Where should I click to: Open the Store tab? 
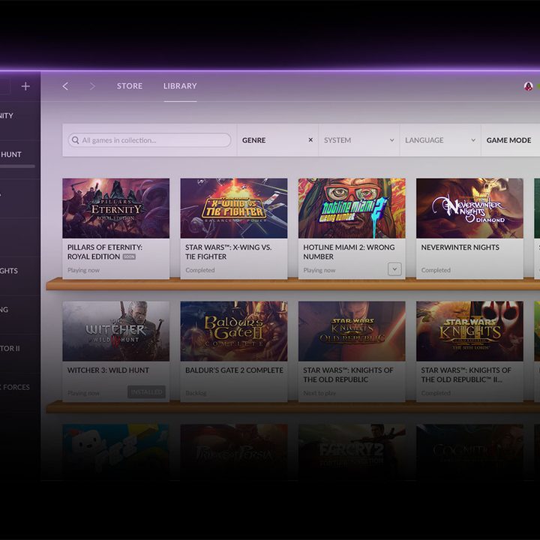130,86
